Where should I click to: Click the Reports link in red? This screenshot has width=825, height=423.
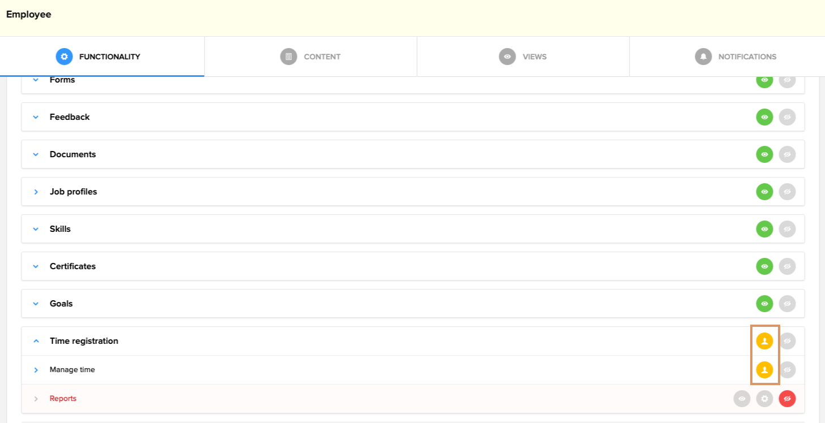point(63,399)
